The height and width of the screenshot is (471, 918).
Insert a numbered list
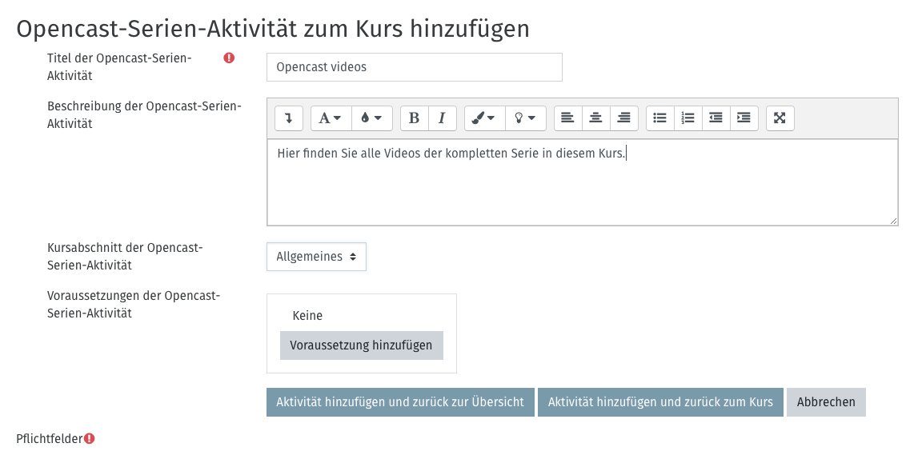click(687, 118)
